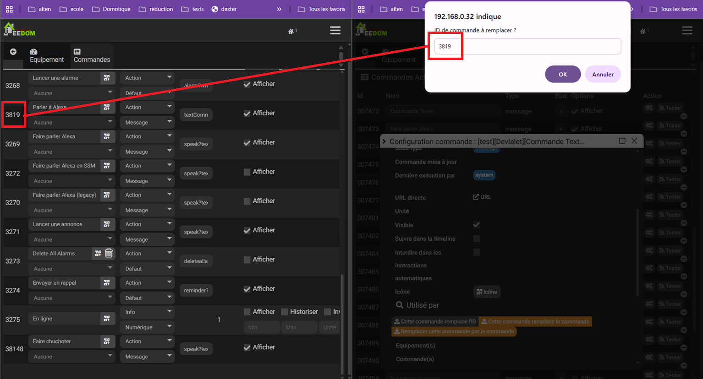Check Afficher for Delete All Alarms row
Screen dimensions: 703x379
(x=247, y=260)
